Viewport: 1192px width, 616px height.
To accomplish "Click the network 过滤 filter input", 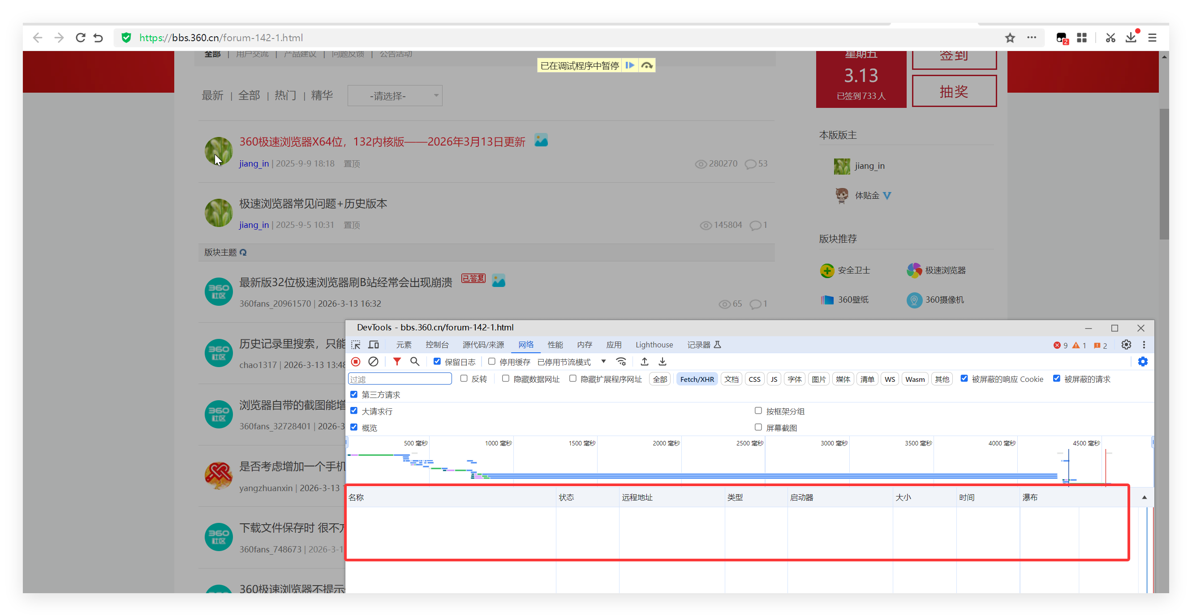I will click(400, 379).
